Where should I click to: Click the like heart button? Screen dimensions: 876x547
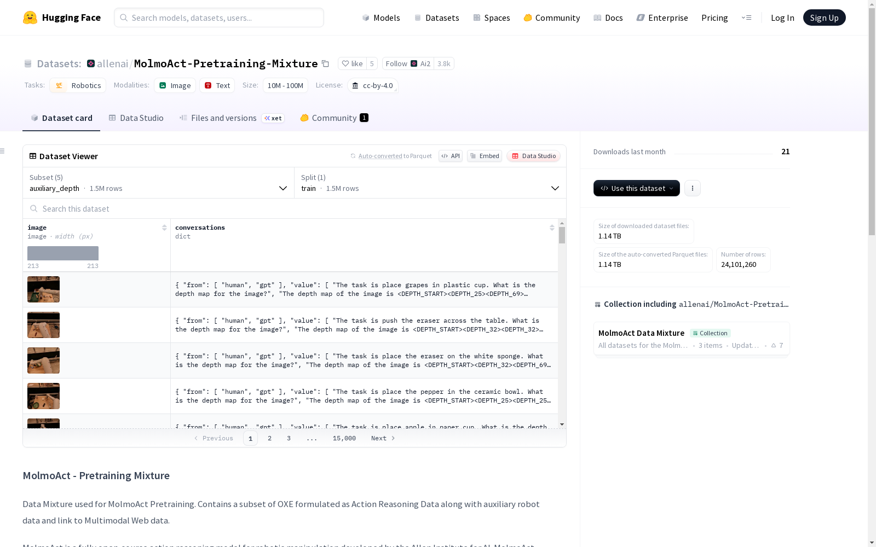352,63
